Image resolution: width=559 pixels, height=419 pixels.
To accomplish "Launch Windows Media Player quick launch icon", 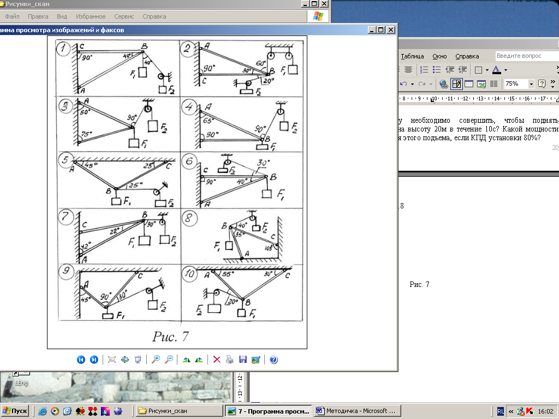I will click(x=55, y=411).
